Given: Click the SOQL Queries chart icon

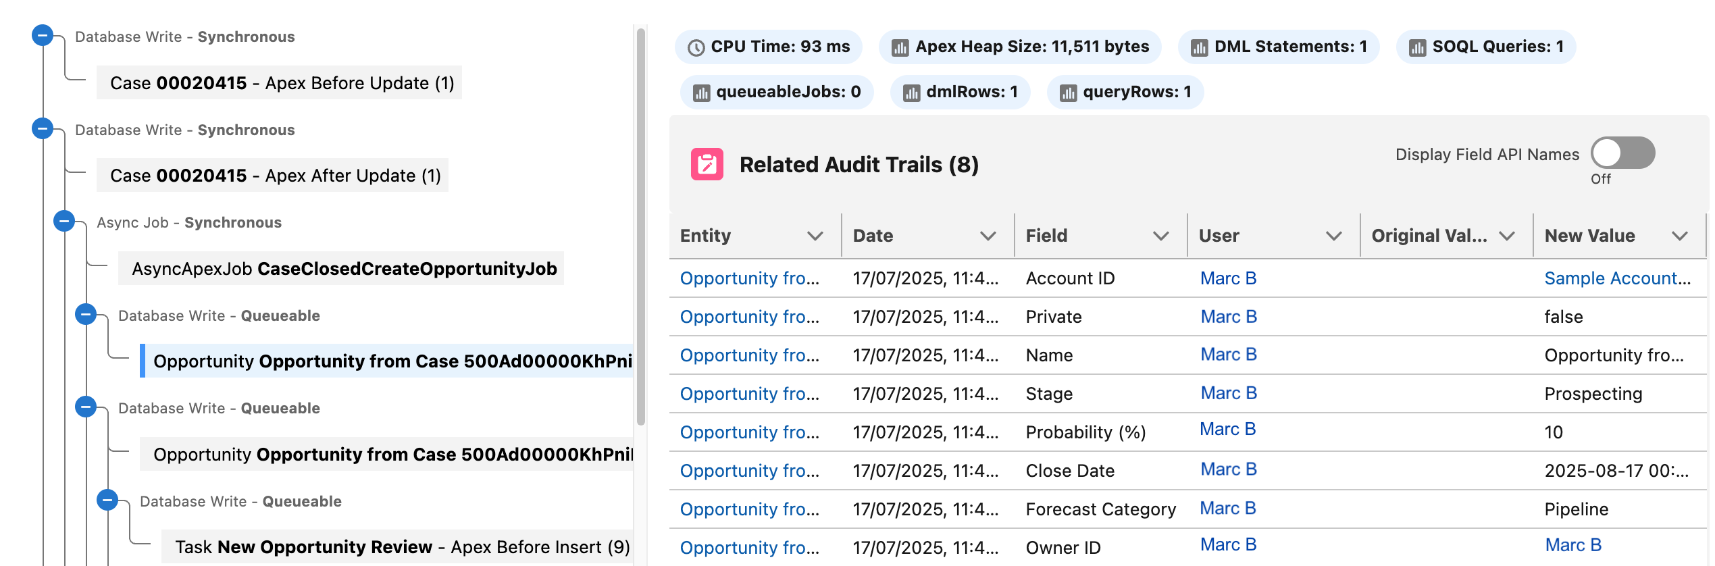Looking at the screenshot, I should [1417, 47].
